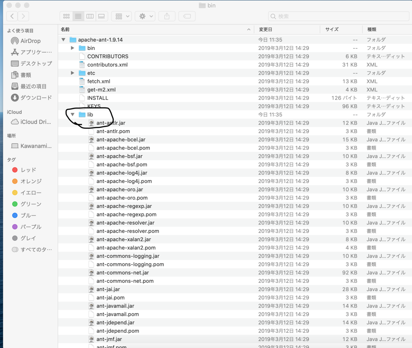Go back with the left arrow button
This screenshot has width=412, height=348.
(12, 16)
